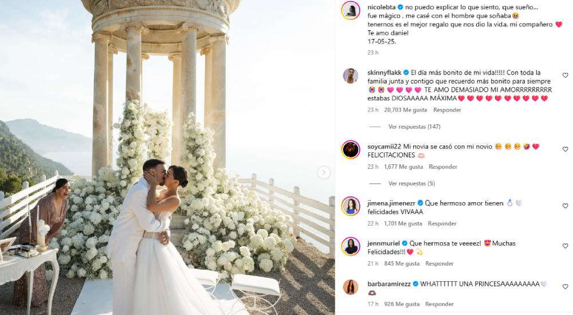Screen dimensions: 573x315
Task: Reply to jennmuriel's comment via Responder
Action: click(x=439, y=263)
